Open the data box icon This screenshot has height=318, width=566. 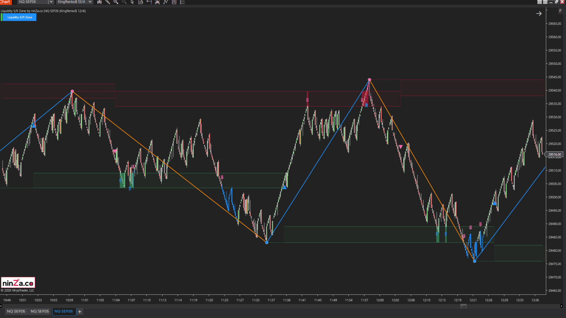[141, 2]
